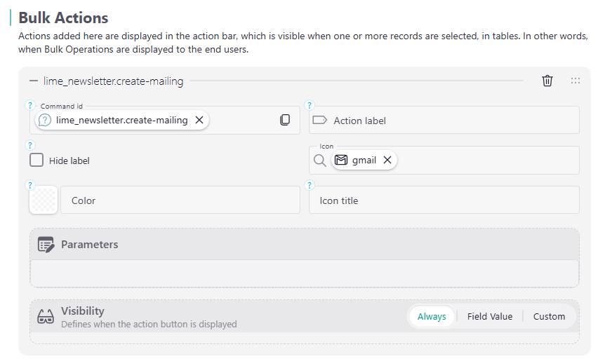Select the Always visibility option

click(x=432, y=316)
